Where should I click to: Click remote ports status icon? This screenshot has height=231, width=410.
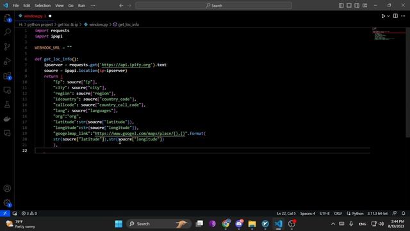click(x=15, y=213)
